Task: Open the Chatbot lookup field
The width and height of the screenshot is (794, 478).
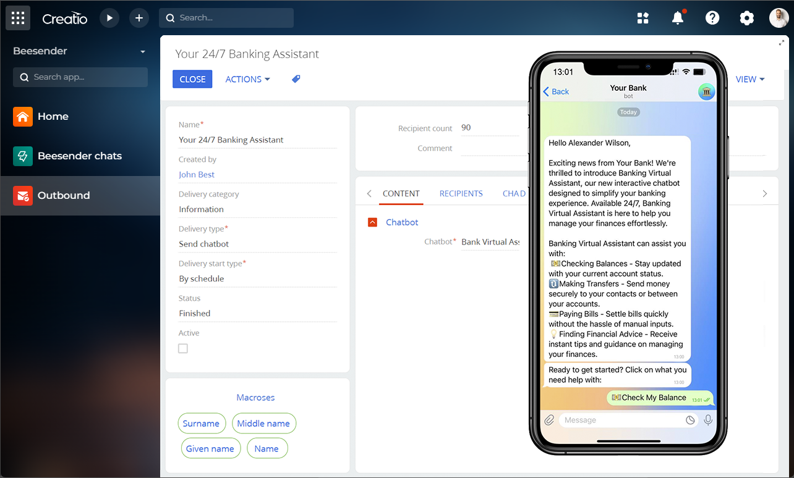Action: (x=490, y=242)
